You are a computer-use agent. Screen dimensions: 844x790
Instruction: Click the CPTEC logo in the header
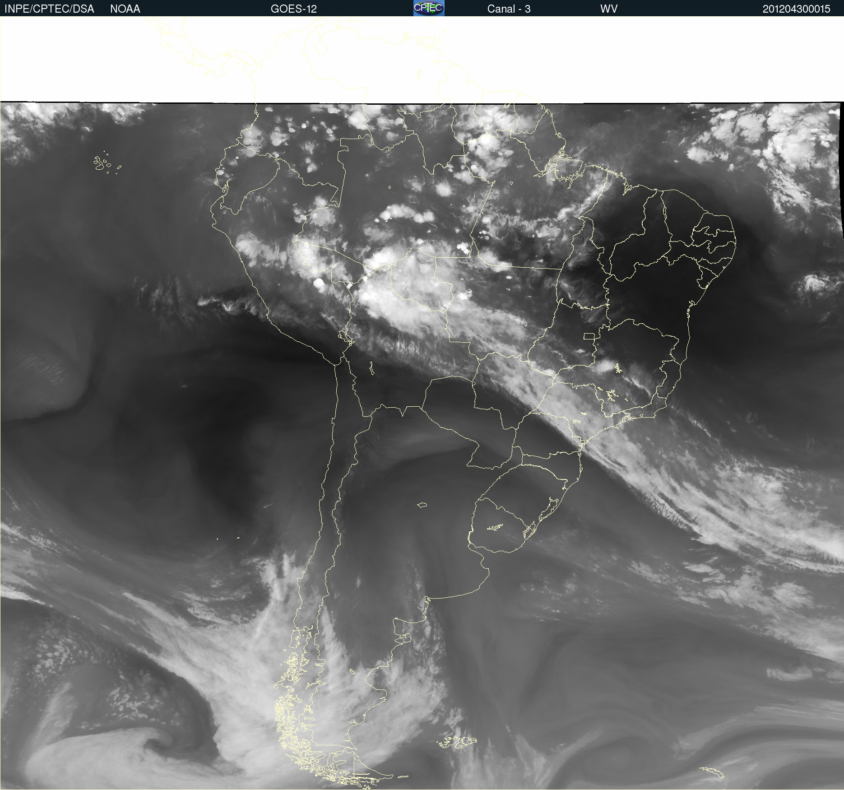[428, 8]
